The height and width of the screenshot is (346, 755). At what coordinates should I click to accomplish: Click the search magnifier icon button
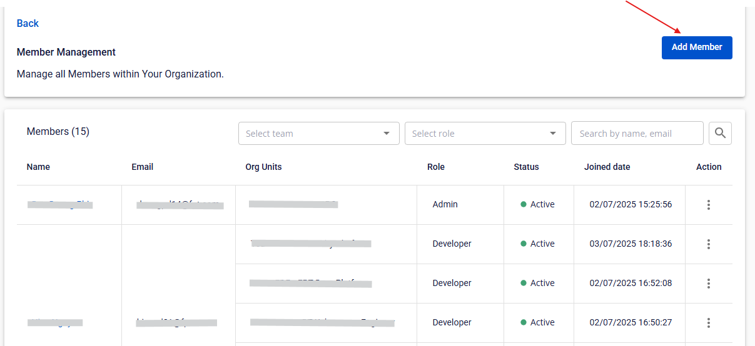point(720,133)
